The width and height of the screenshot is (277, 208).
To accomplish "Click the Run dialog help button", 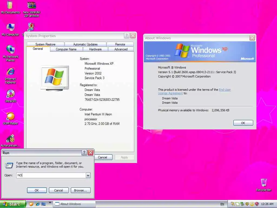I will (84, 153).
